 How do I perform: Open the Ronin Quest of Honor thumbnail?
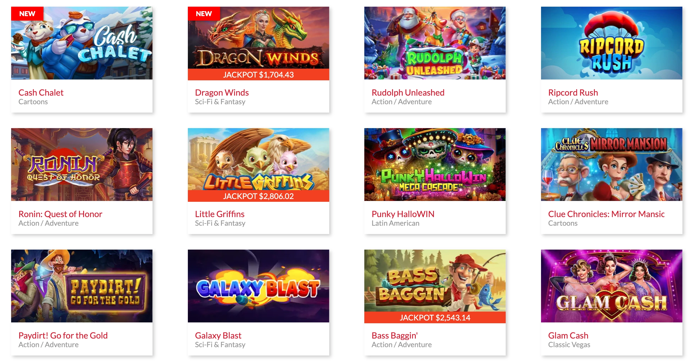tap(82, 165)
